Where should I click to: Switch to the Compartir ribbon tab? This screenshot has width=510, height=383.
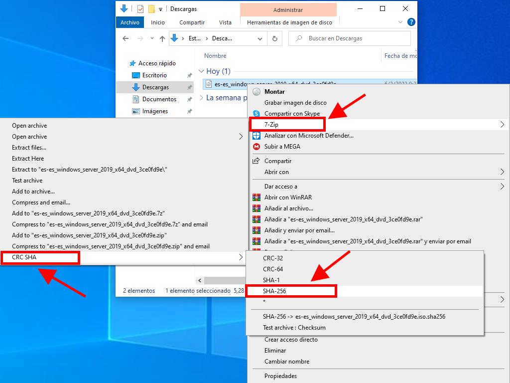pos(192,22)
